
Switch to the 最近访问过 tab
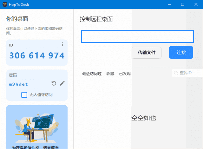click(92, 74)
